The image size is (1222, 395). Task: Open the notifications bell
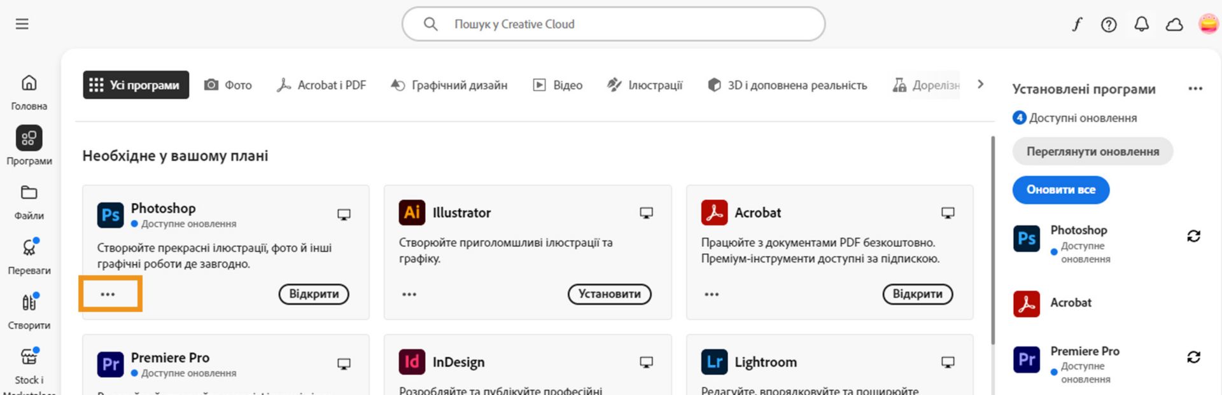[x=1142, y=24]
